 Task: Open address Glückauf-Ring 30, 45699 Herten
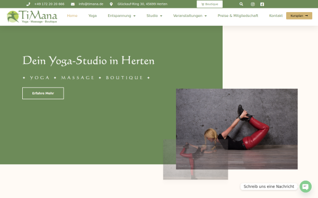143,4
